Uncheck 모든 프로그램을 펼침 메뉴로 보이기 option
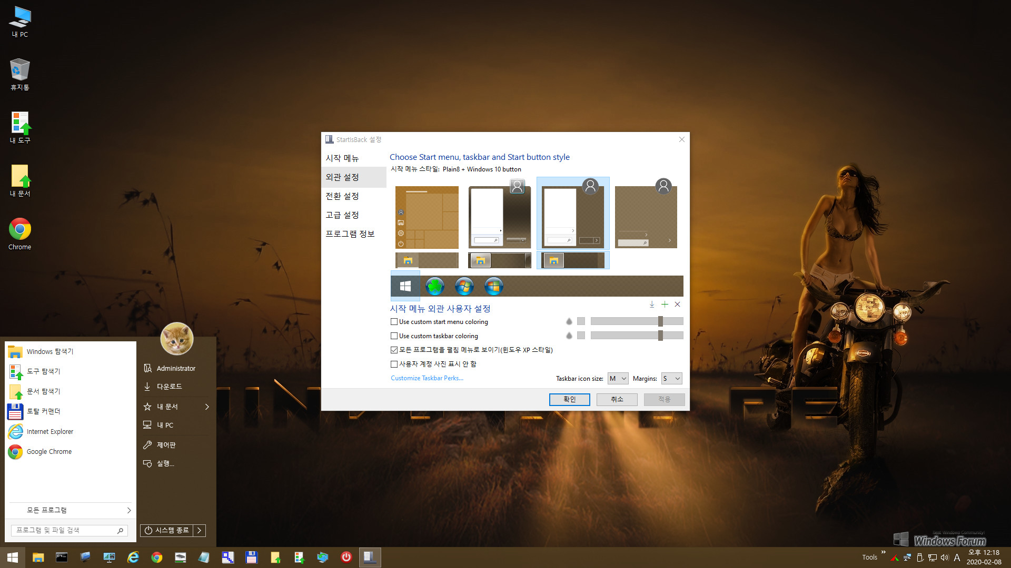Screen dimensions: 1011x568 (x=394, y=350)
